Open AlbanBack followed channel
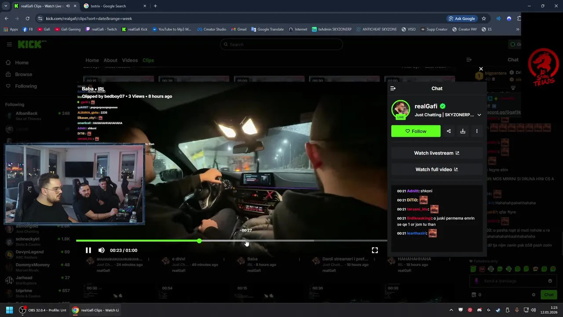Image resolution: width=563 pixels, height=317 pixels. (x=37, y=116)
